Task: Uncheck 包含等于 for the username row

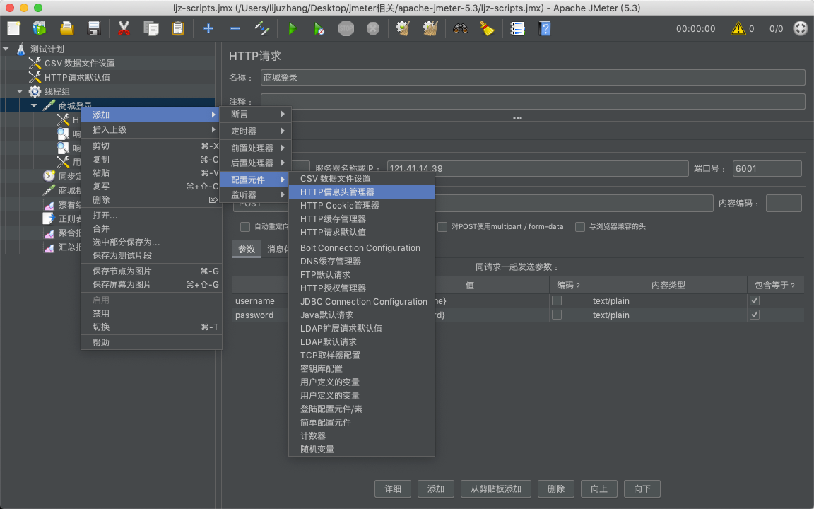Action: coord(755,300)
